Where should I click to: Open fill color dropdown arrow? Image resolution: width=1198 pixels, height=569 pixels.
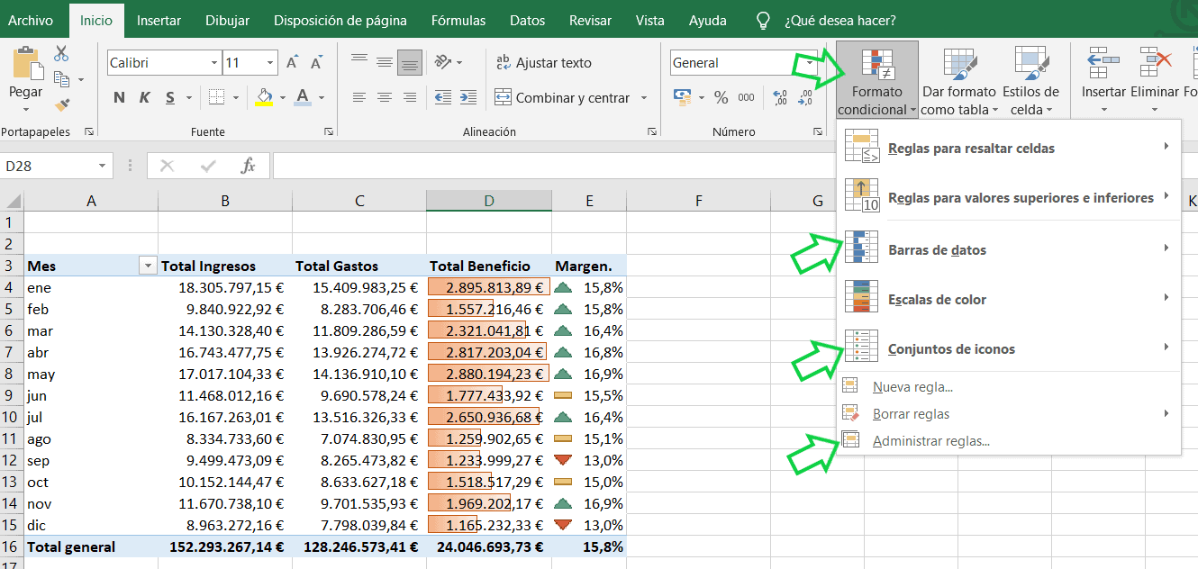pos(282,97)
